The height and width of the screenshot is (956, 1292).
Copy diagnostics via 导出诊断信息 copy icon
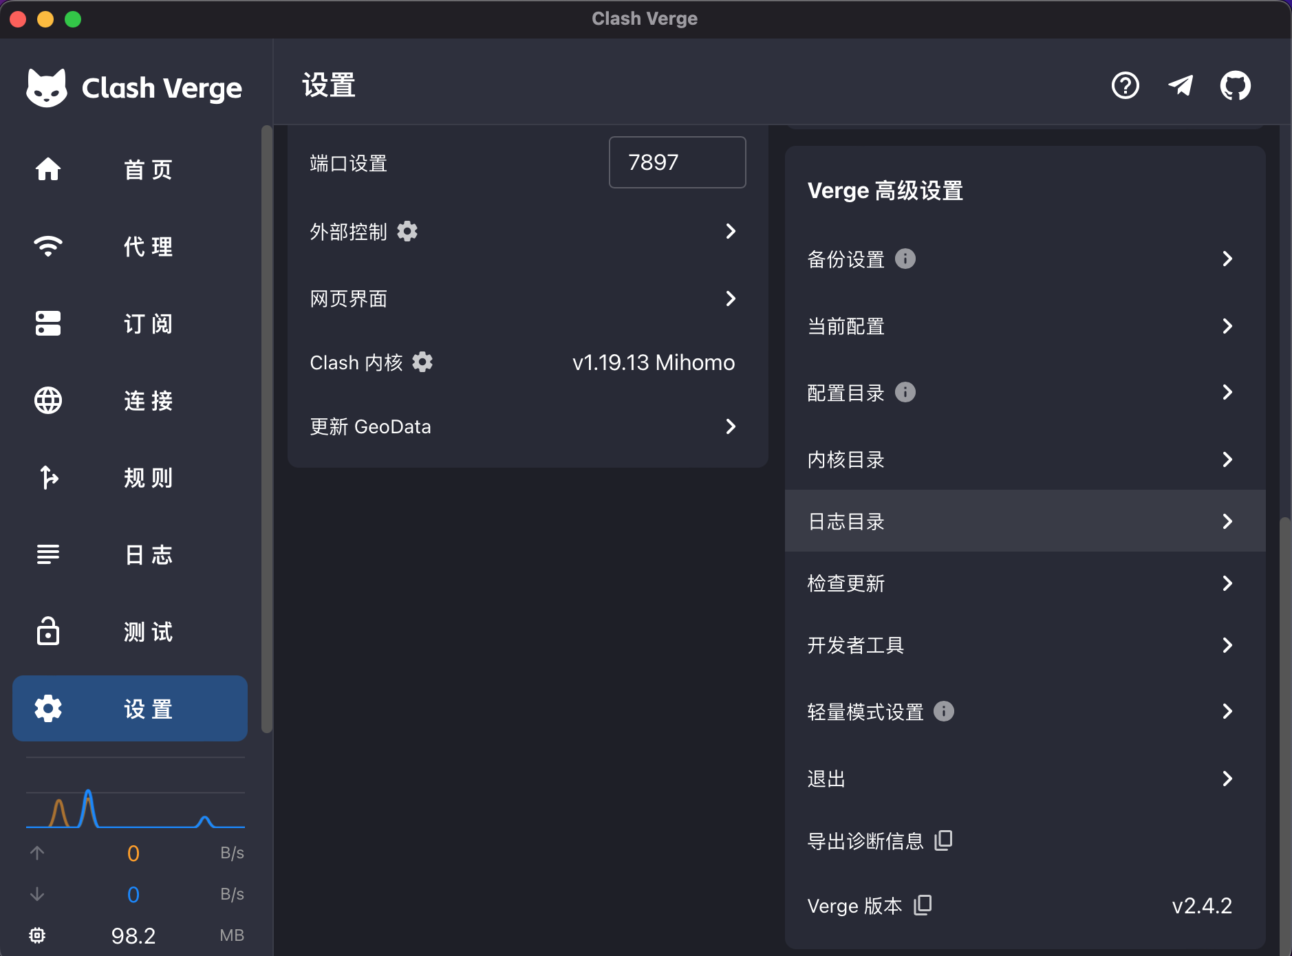click(943, 840)
